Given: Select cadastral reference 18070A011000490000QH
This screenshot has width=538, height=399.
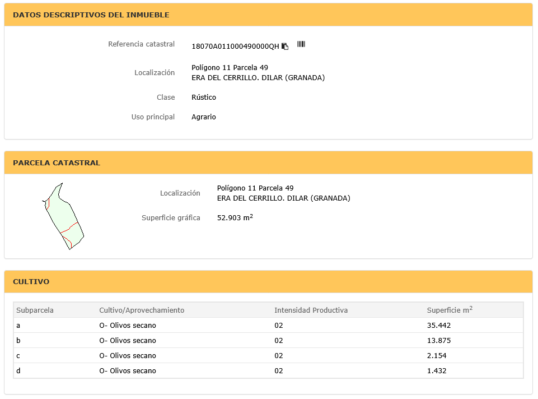Looking at the screenshot, I should click(235, 47).
